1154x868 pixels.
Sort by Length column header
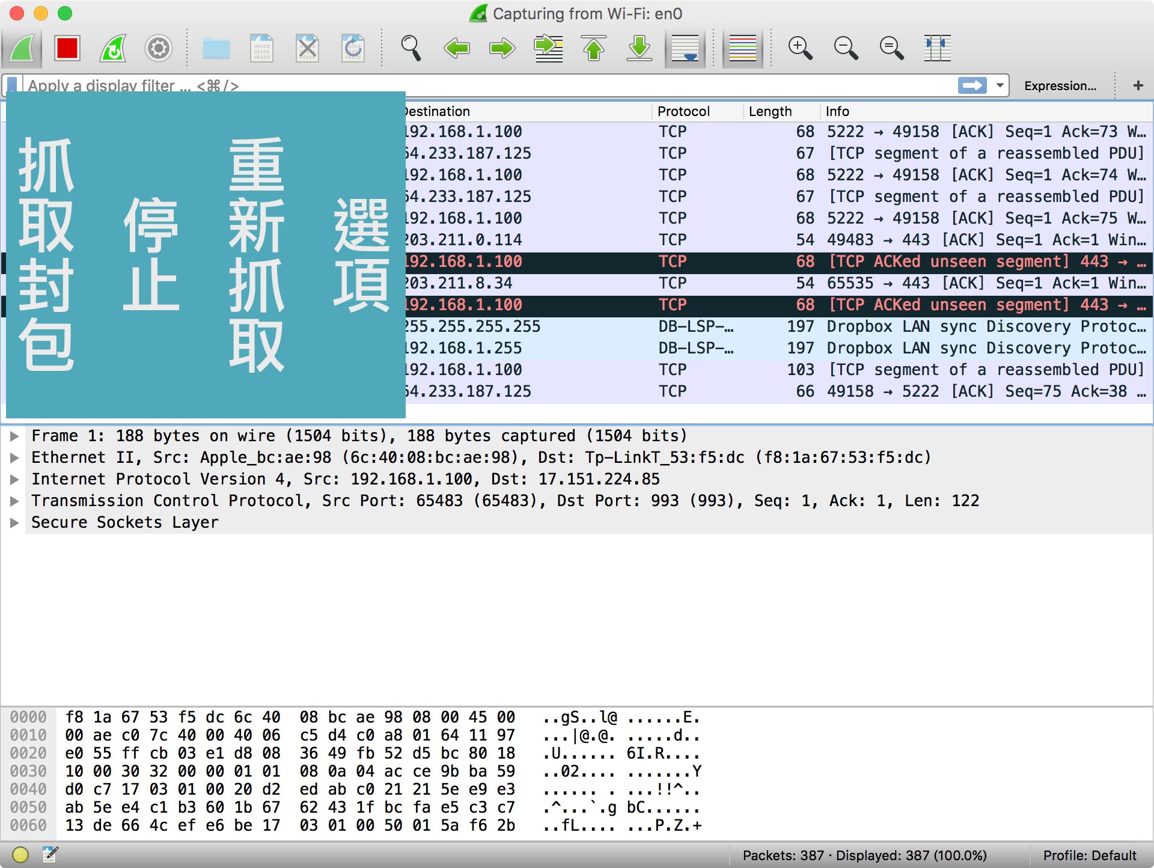pos(770,111)
